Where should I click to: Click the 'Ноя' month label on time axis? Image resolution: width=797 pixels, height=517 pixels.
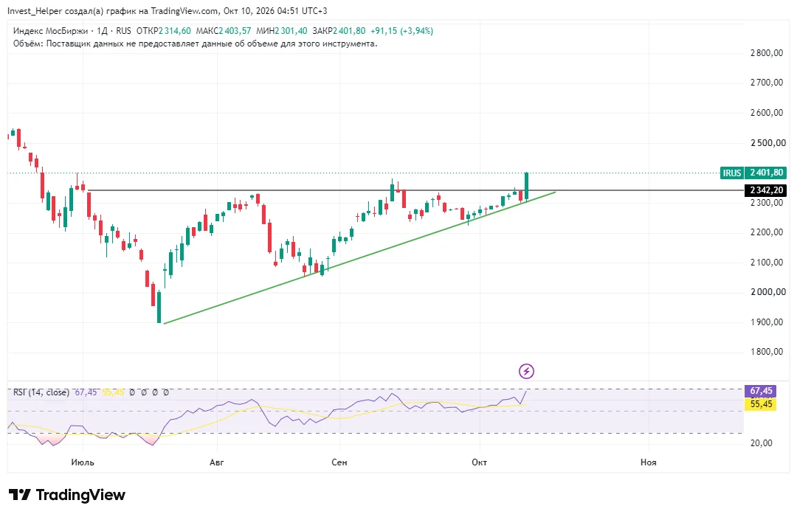648,462
